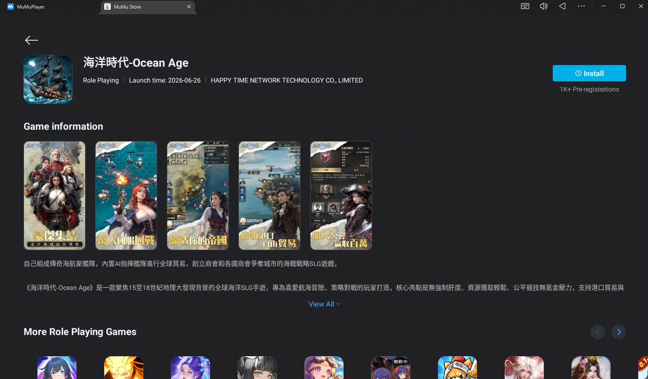Maximize the MuMuPlayer window
Viewport: 648px width, 379px height.
tap(622, 6)
